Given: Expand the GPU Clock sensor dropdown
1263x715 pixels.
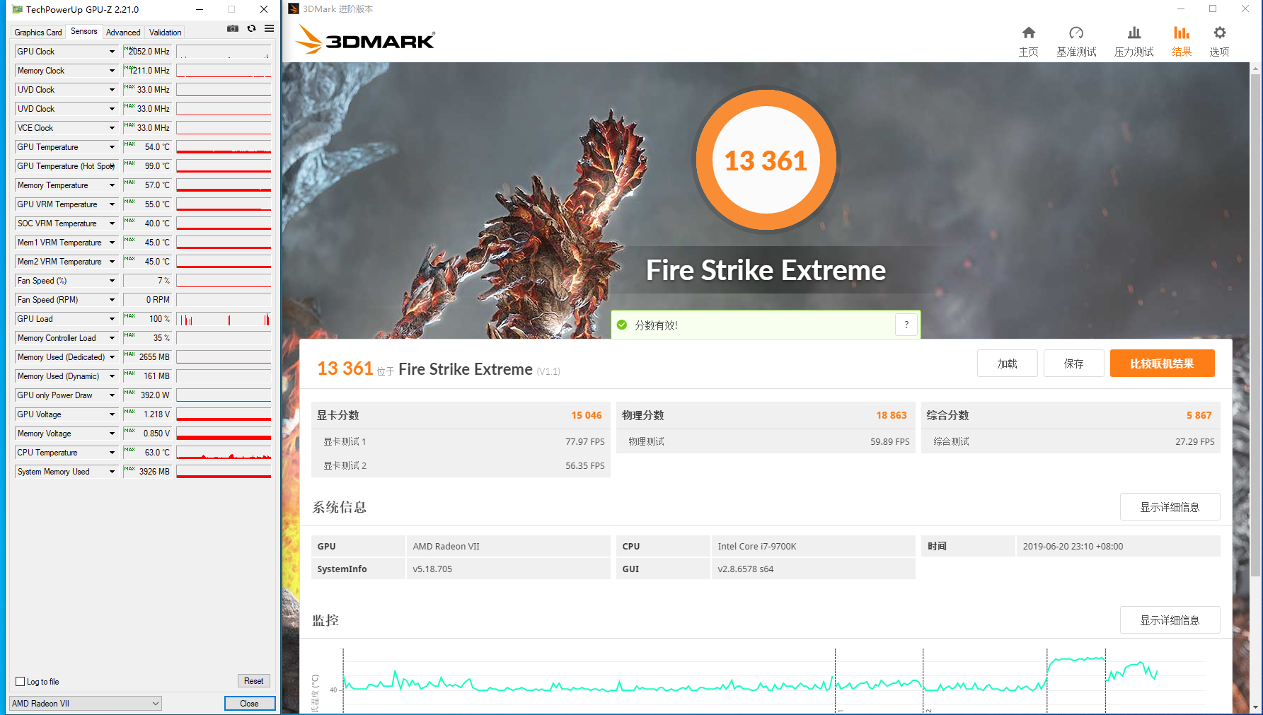Looking at the screenshot, I should (x=112, y=52).
